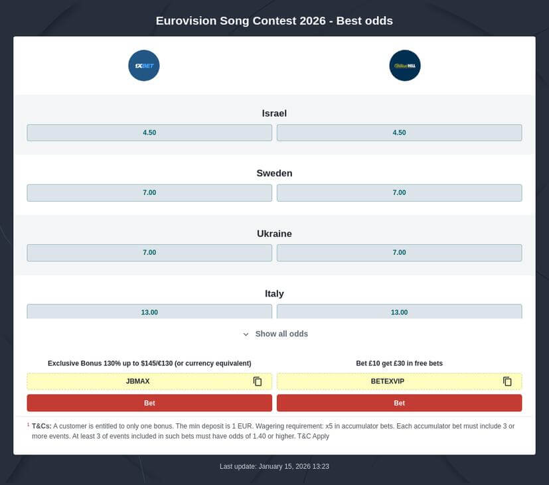
Task: Click the chevron next to Show all odds
Action: pyautogui.click(x=245, y=334)
